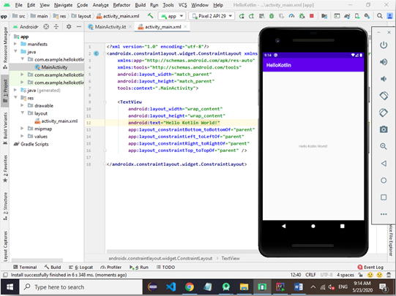396x296 pixels.
Task: Open emulator extended controls three dots
Action: coord(384,214)
